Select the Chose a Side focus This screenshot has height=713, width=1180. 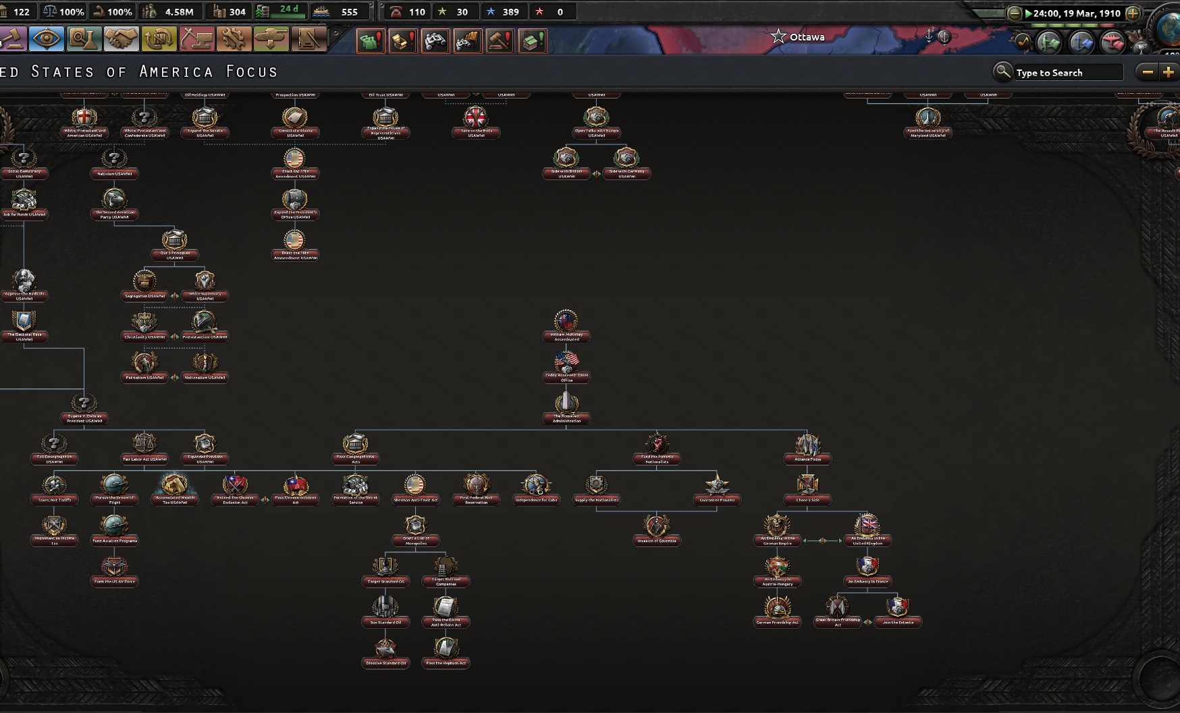(807, 490)
